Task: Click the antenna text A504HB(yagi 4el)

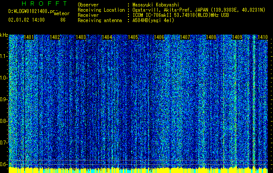Action: click(x=153, y=20)
